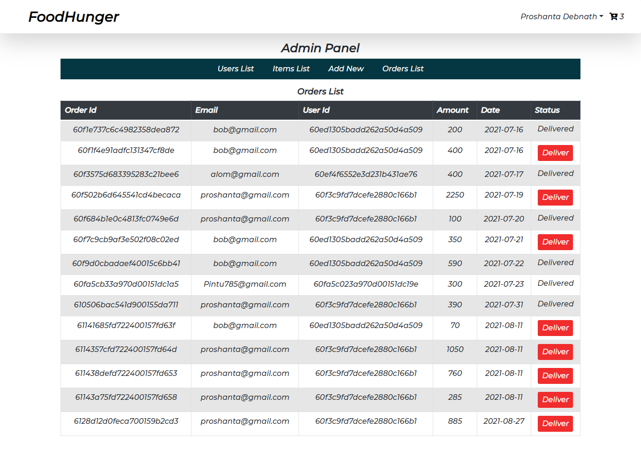Open the Items List tab
641x451 pixels.
coord(291,69)
